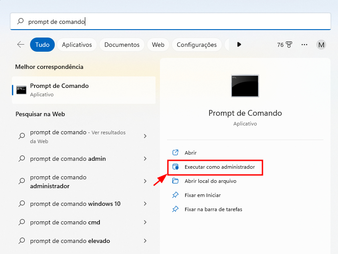This screenshot has width=338, height=254.
Task: Expand the 'prompt de comando cmd' suggestion arrow
Action: (145, 222)
